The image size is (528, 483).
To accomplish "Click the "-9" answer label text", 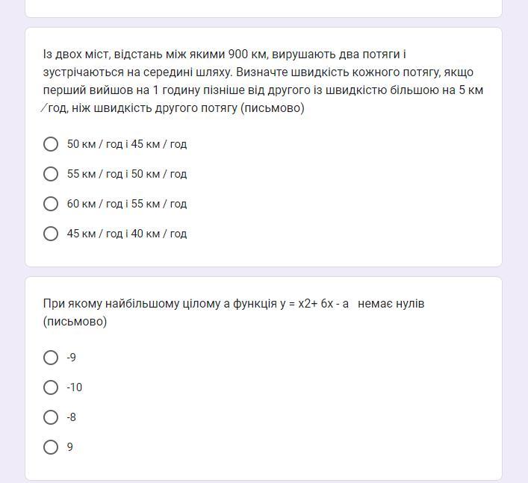I will pyautogui.click(x=72, y=358).
